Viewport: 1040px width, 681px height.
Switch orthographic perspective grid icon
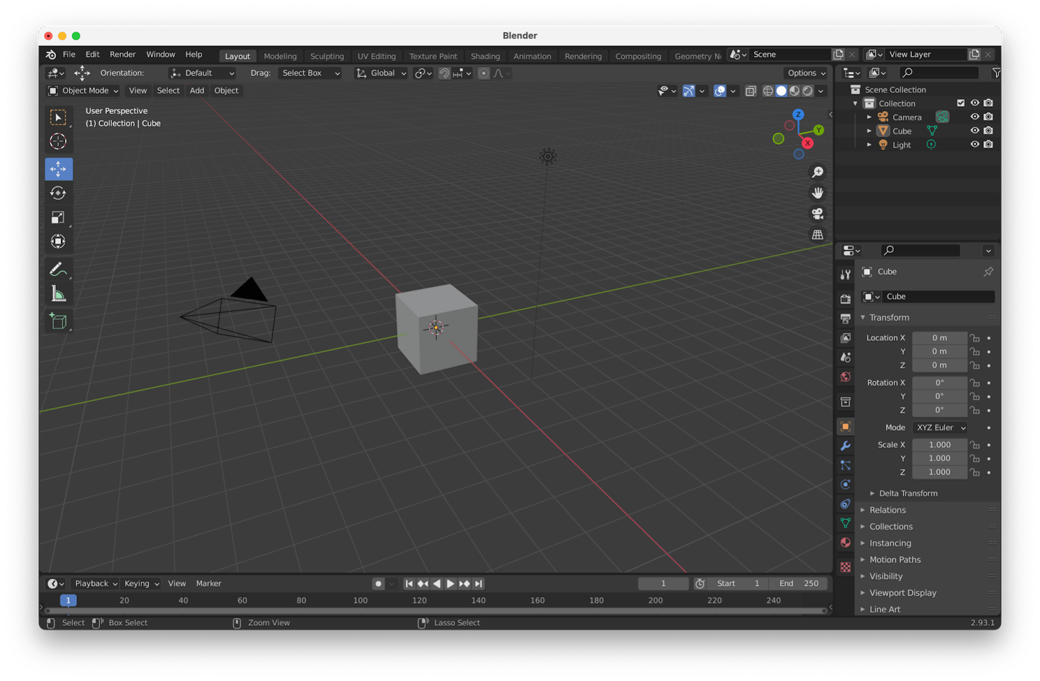(818, 235)
